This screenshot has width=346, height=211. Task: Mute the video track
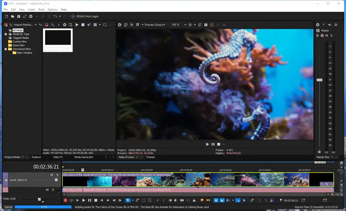click(x=51, y=175)
